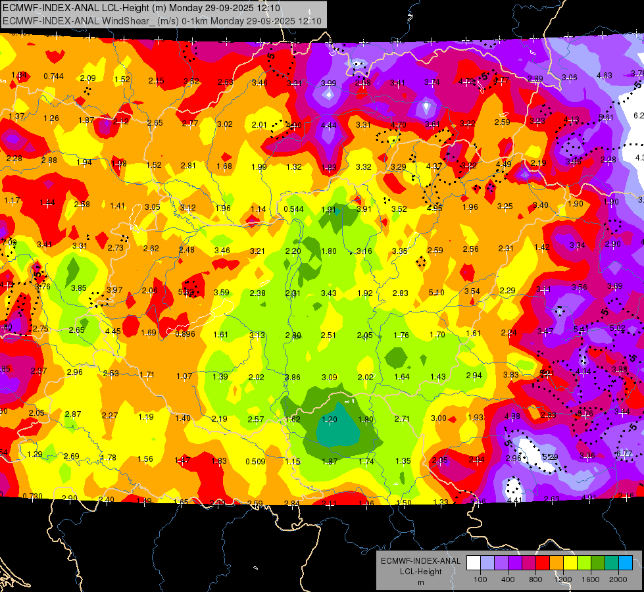644x592 pixels.
Task: Click the wind shear value 6.77
Action: tap(624, 454)
